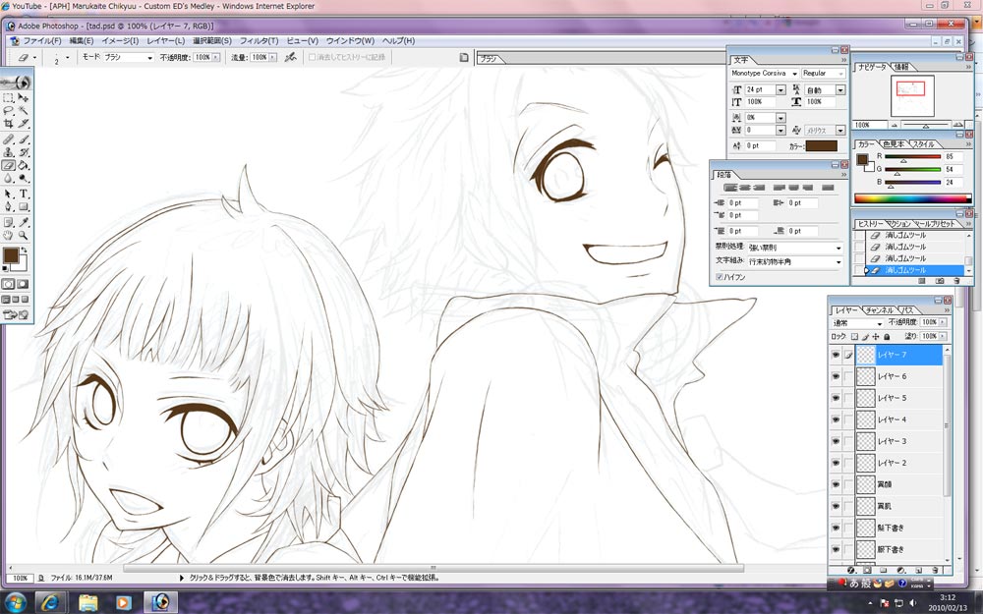Select the Eraser tool in toolbox
The height and width of the screenshot is (614, 983).
(8, 165)
